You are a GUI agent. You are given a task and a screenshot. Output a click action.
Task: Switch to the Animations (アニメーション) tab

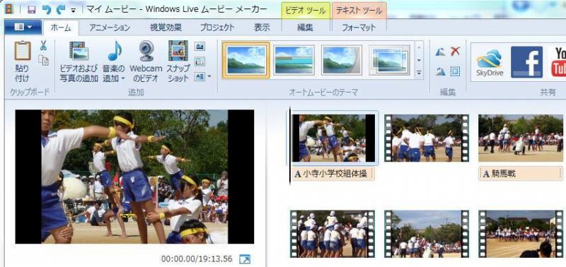coord(110,28)
